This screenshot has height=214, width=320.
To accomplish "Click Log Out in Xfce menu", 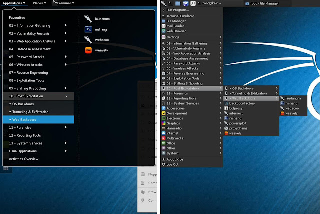I will click(192, 164).
